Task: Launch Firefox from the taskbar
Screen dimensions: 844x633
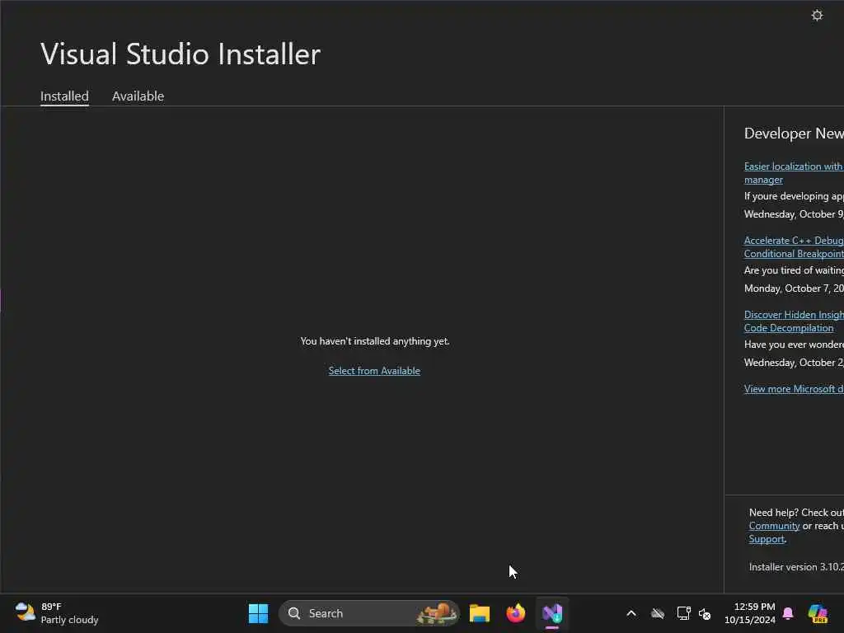Action: [x=516, y=613]
